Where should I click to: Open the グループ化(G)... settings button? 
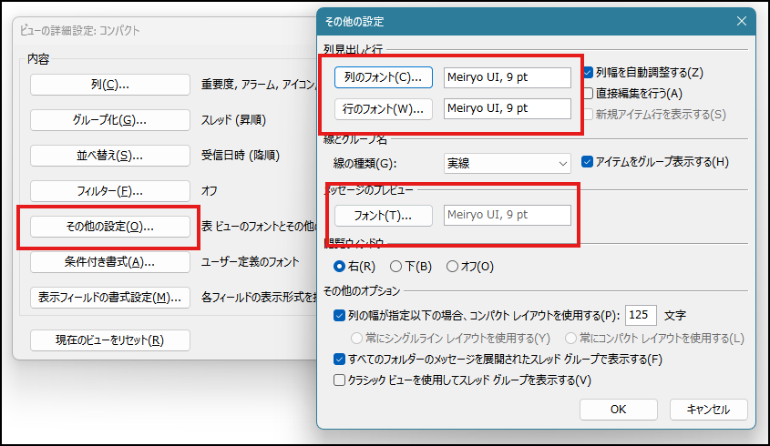click(x=110, y=120)
